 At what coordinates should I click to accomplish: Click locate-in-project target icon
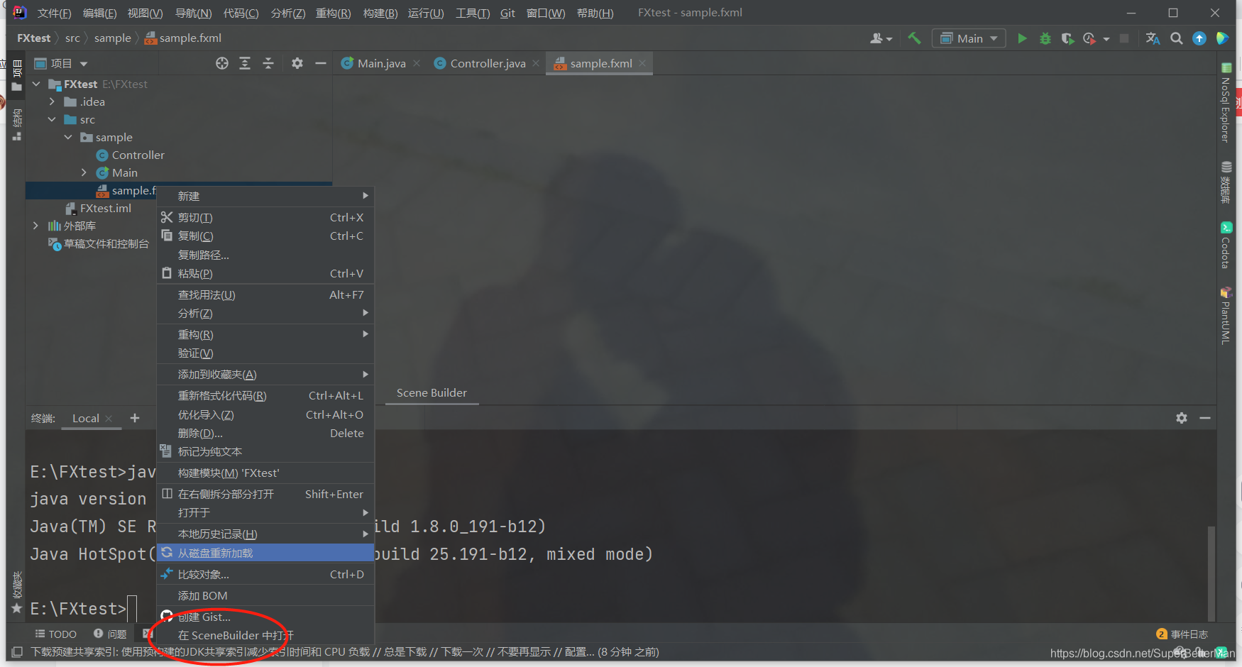point(222,63)
